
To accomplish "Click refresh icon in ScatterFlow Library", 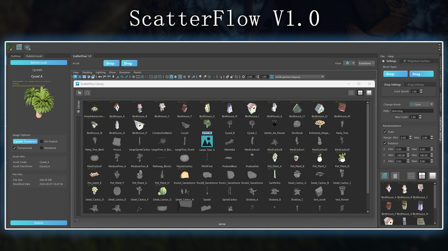I will tap(87, 92).
